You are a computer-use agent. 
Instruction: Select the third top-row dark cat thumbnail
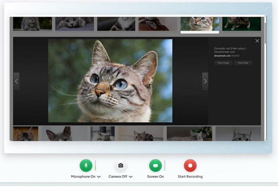click(x=116, y=24)
